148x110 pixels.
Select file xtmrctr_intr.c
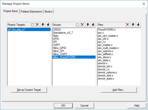(x=119, y=66)
